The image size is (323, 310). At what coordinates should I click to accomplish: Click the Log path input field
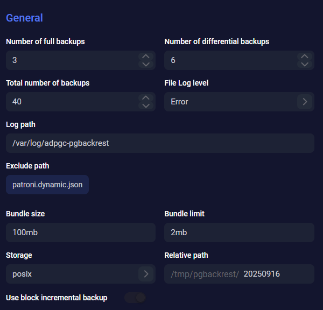pyautogui.click(x=160, y=143)
